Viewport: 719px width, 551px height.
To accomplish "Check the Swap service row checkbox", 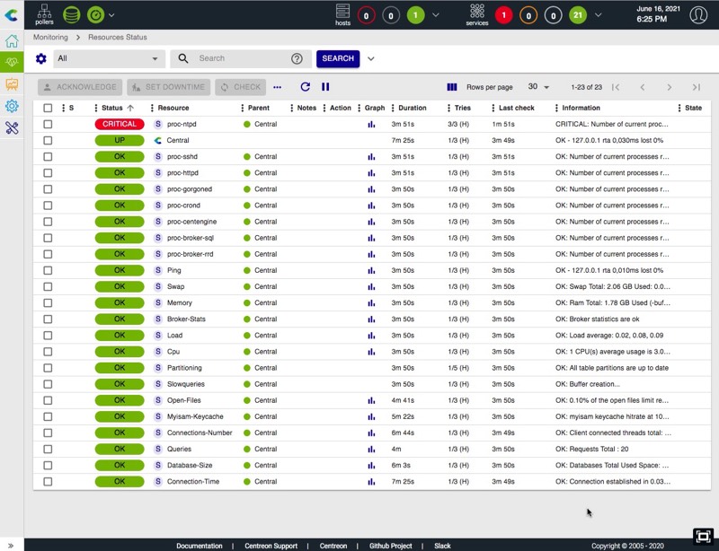I will (48, 287).
